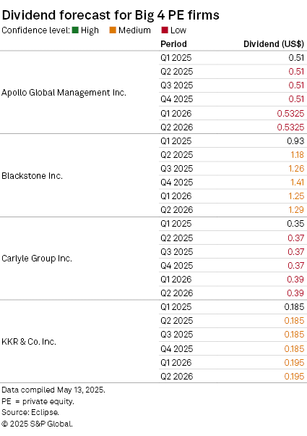Select Blackstone Q4 2025 dividend value 1.41
The width and height of the screenshot is (307, 436).
point(297,183)
